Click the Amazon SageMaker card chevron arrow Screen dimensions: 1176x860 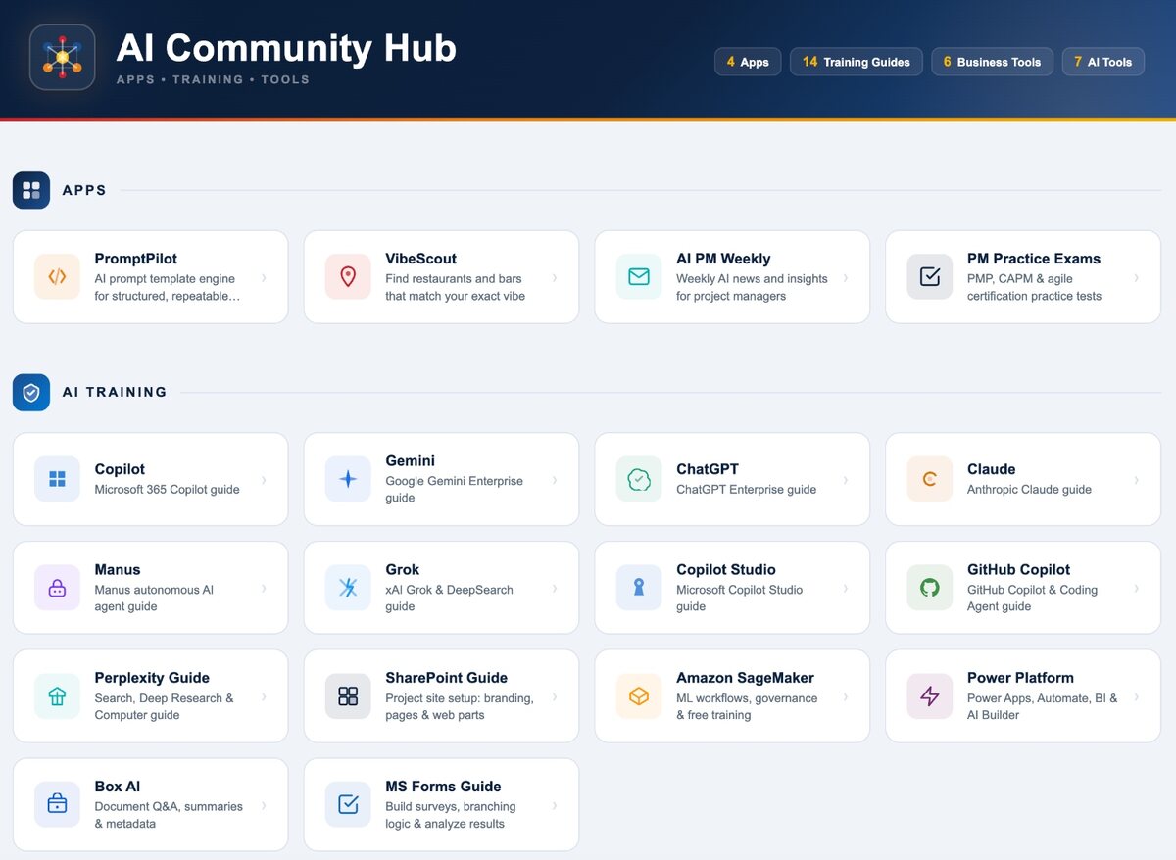[846, 697]
